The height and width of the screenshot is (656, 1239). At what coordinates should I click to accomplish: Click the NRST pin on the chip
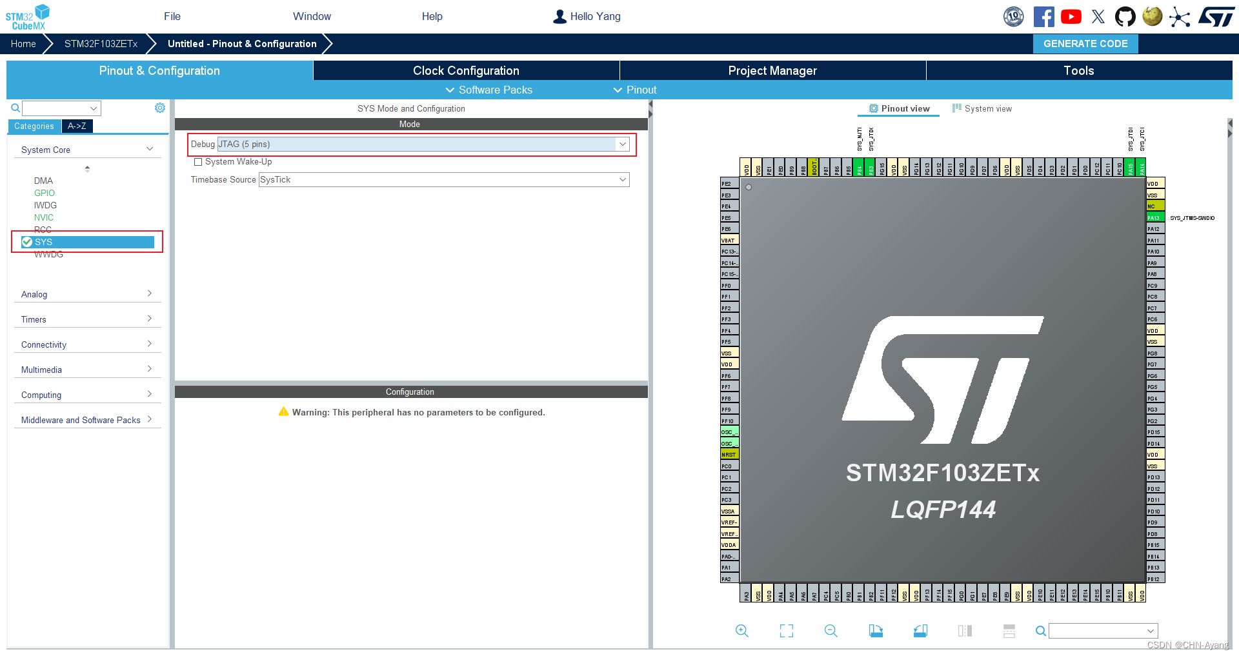pyautogui.click(x=730, y=455)
